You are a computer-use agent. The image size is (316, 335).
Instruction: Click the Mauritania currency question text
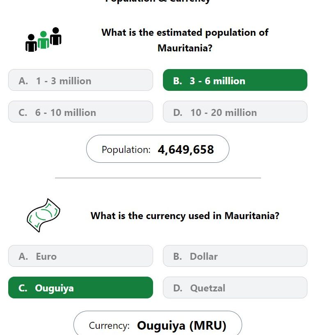[x=185, y=215]
